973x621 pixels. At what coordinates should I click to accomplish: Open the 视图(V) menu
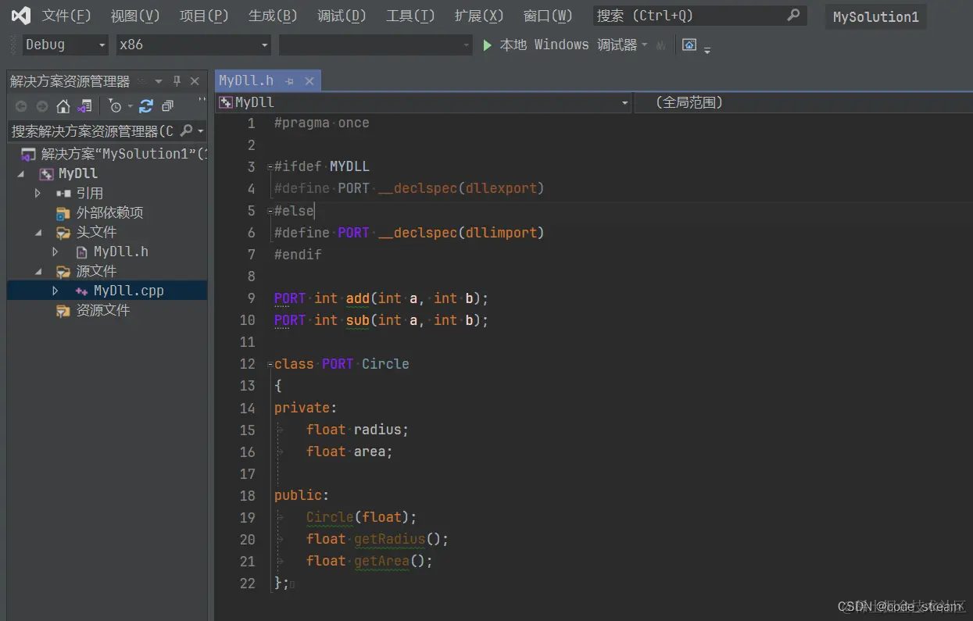[x=135, y=16]
